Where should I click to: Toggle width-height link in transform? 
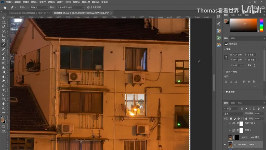point(226,57)
